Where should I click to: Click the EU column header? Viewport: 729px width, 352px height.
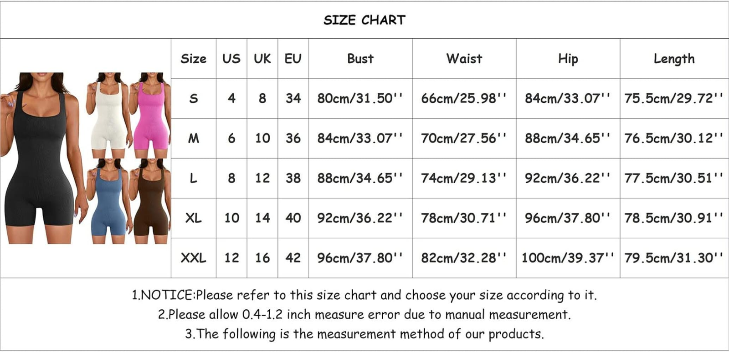click(293, 59)
